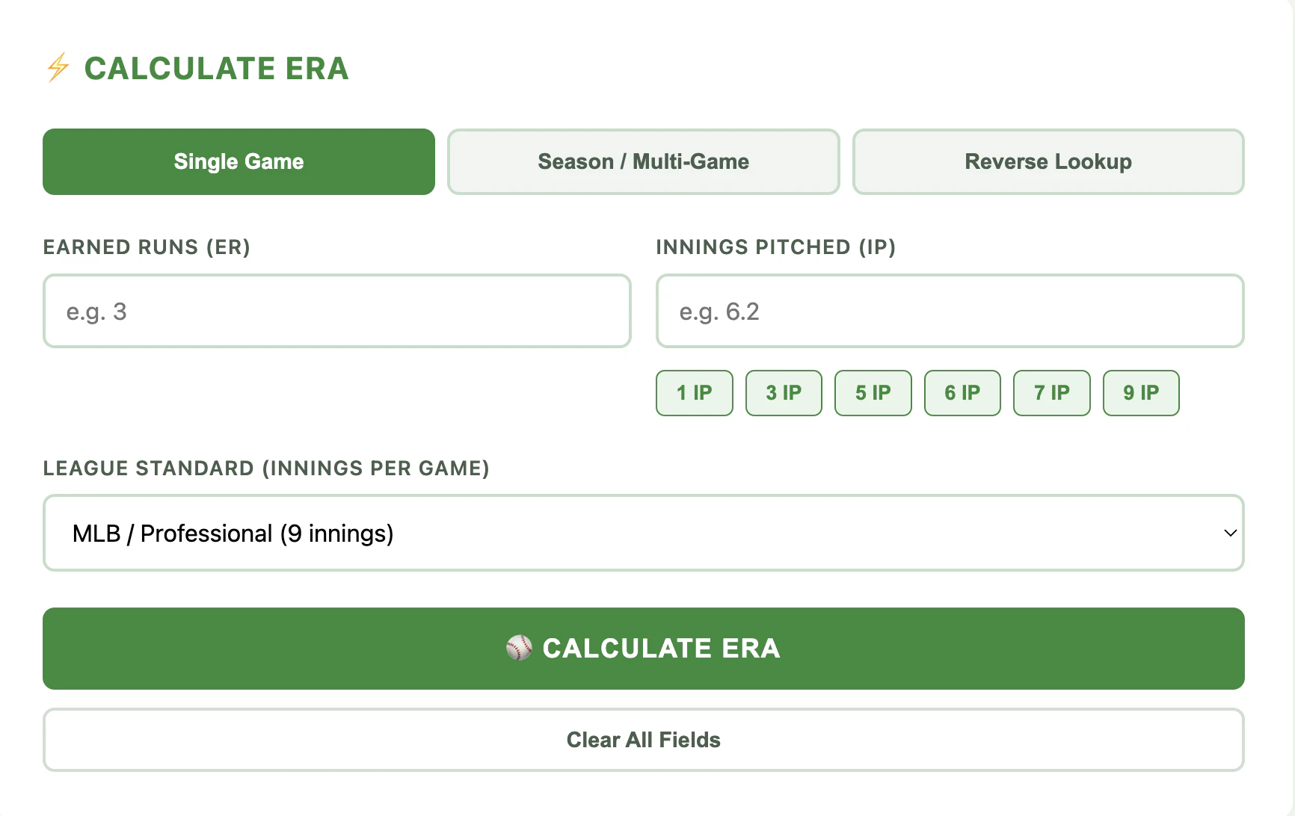Click inside the Earned Runs input field
This screenshot has height=816, width=1295.
(336, 311)
